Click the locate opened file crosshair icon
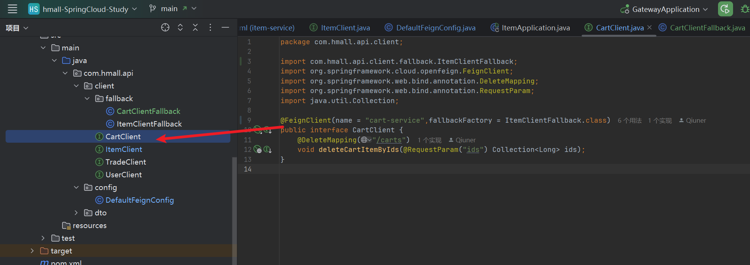The width and height of the screenshot is (750, 265). click(165, 27)
